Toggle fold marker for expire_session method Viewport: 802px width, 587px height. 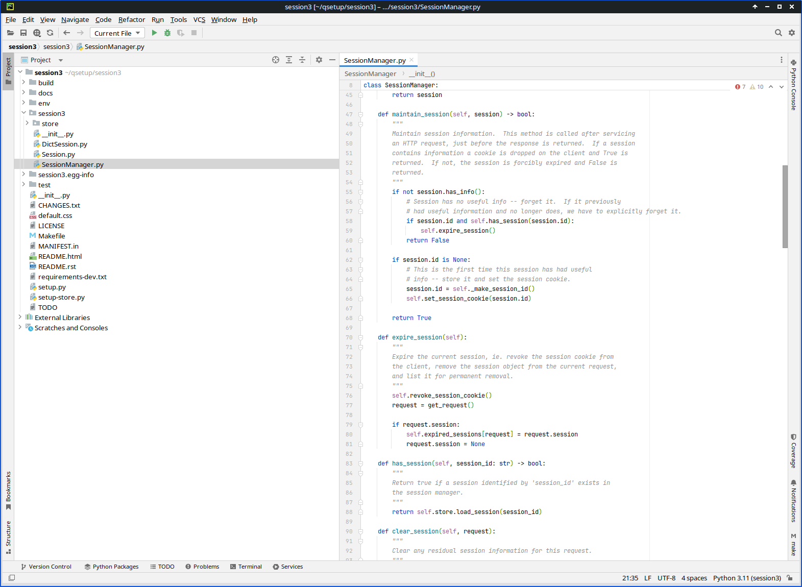360,337
